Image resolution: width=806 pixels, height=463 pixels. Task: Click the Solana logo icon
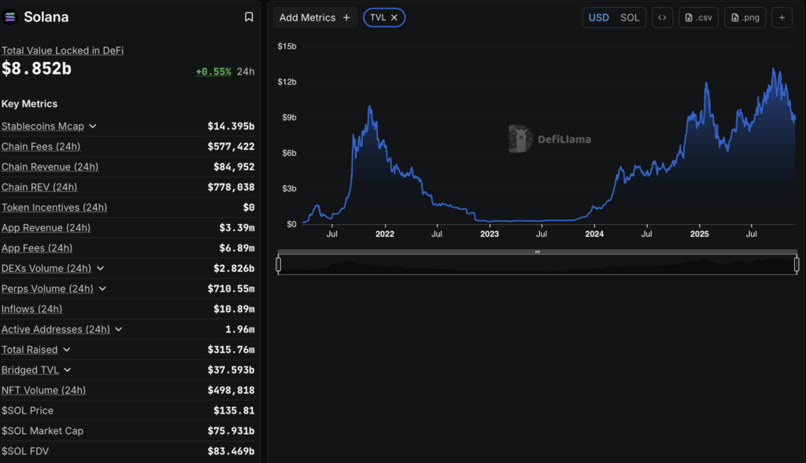pos(10,17)
